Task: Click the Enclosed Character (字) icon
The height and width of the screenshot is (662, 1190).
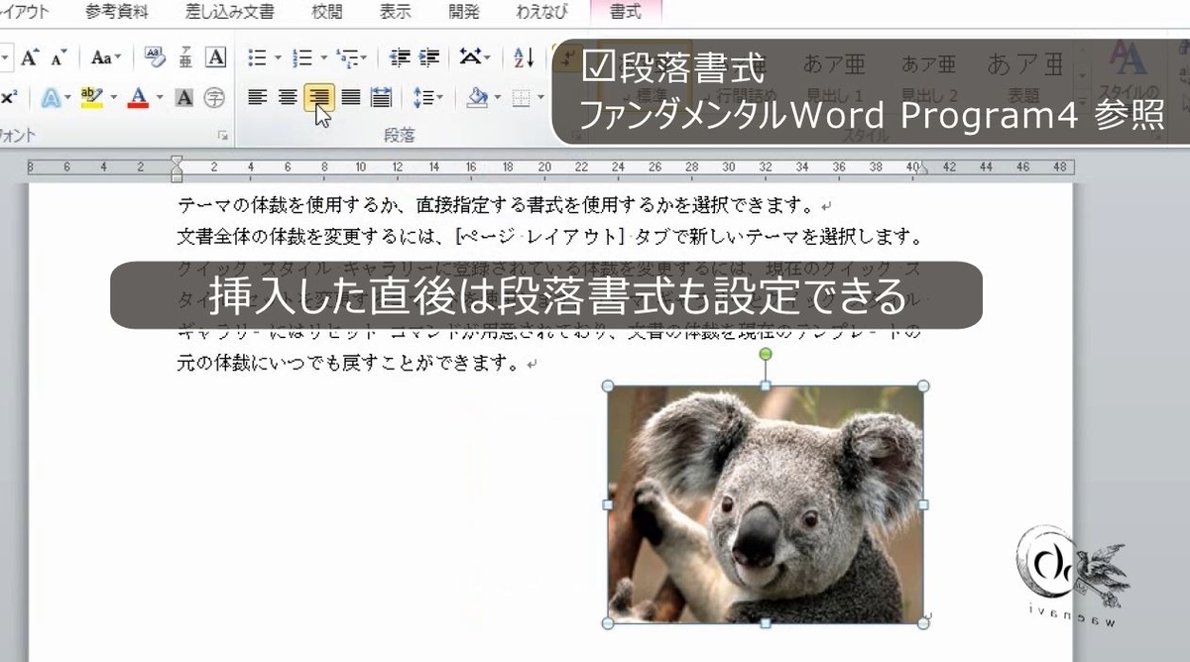Action: 215,97
